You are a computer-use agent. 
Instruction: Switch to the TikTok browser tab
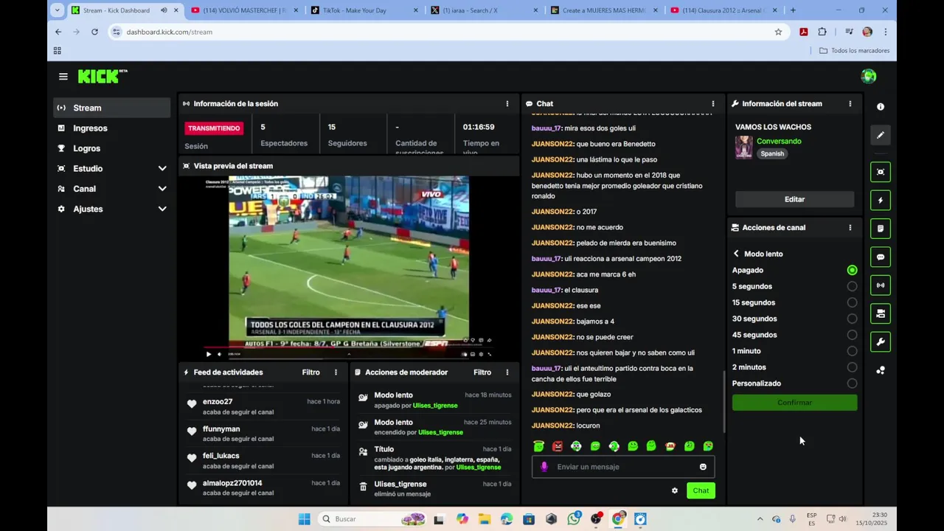364,10
